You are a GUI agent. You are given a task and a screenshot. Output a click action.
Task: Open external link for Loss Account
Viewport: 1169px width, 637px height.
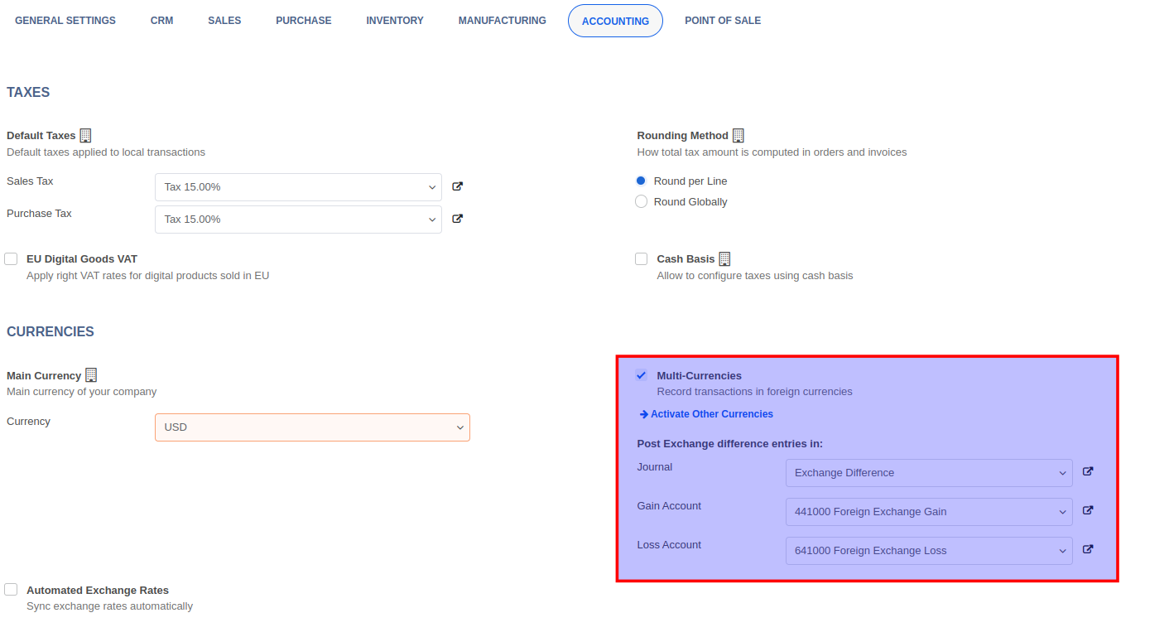click(x=1088, y=549)
